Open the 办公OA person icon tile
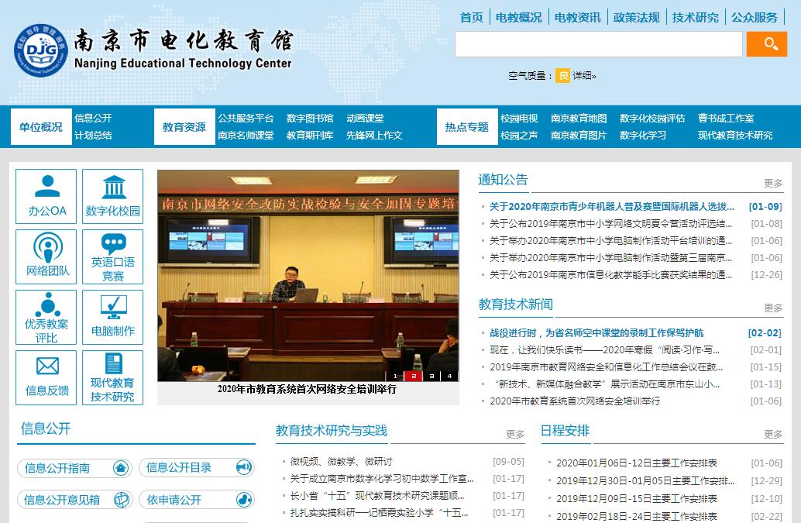The image size is (801, 523). click(46, 195)
